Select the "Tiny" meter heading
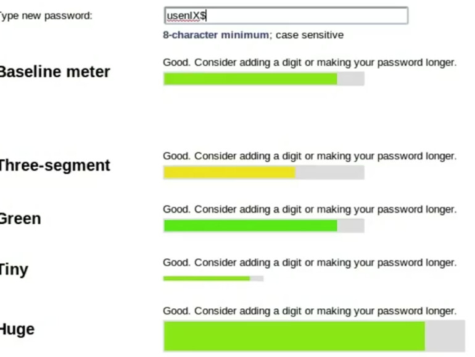 14,270
